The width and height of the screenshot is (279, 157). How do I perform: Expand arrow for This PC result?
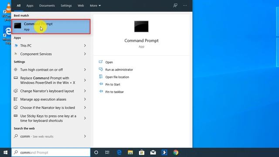pos(85,45)
